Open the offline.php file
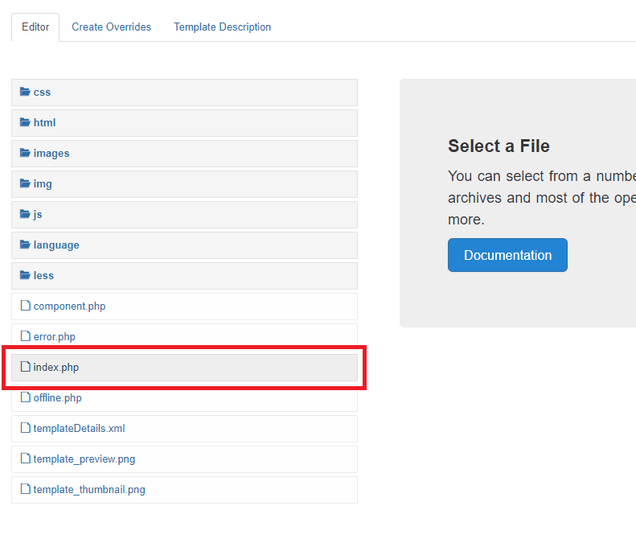The height and width of the screenshot is (543, 636). click(57, 398)
